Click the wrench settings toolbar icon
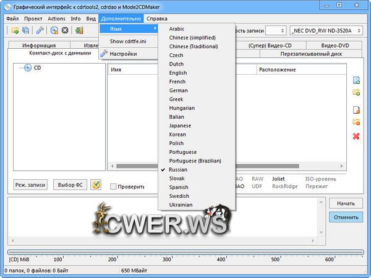The image size is (371, 278). pos(40,30)
